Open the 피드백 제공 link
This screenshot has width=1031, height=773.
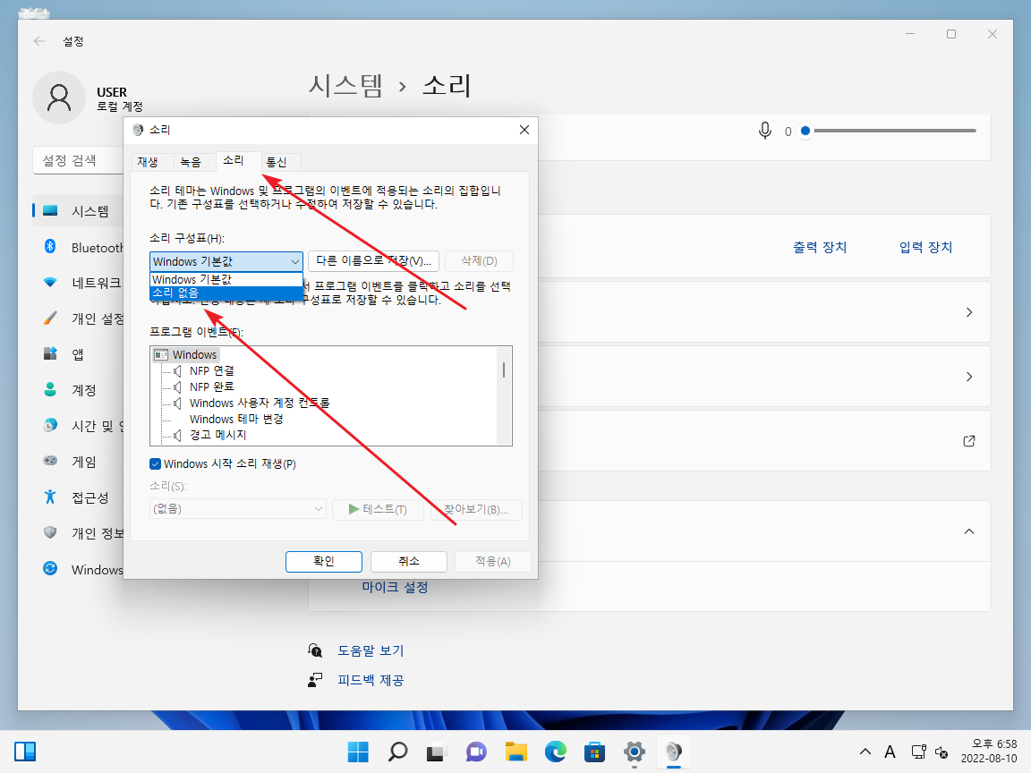point(371,680)
